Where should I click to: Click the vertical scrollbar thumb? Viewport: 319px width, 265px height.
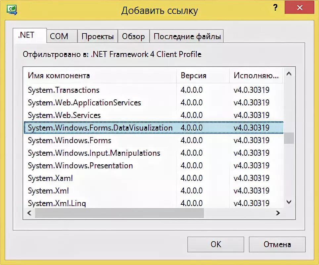[289, 138]
